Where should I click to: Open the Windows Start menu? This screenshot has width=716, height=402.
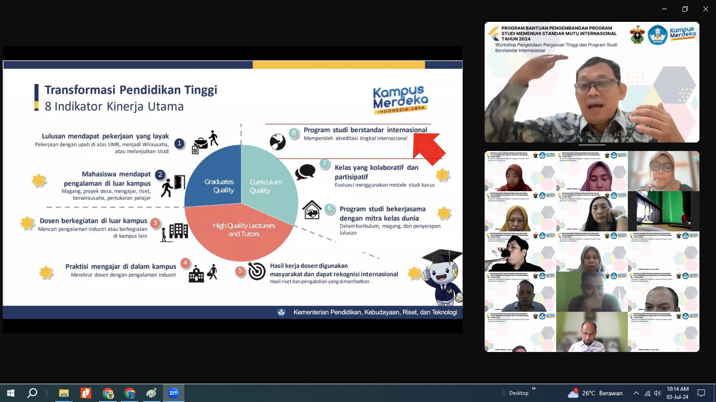[11, 393]
